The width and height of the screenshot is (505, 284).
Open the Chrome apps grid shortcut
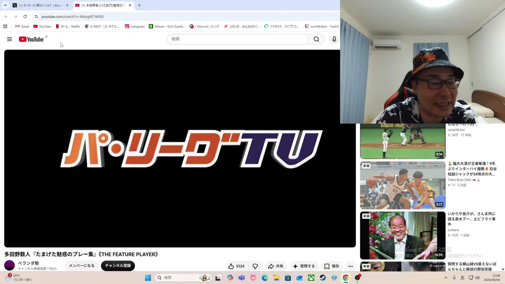(x=5, y=26)
